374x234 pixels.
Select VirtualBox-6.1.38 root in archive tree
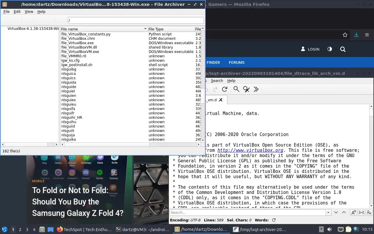point(33,29)
